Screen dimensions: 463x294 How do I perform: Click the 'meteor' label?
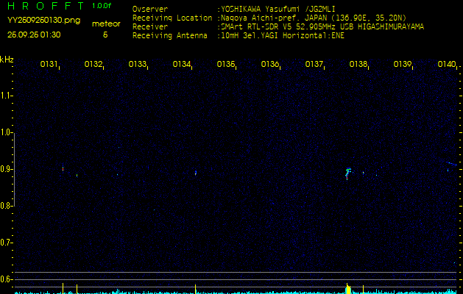pos(106,24)
